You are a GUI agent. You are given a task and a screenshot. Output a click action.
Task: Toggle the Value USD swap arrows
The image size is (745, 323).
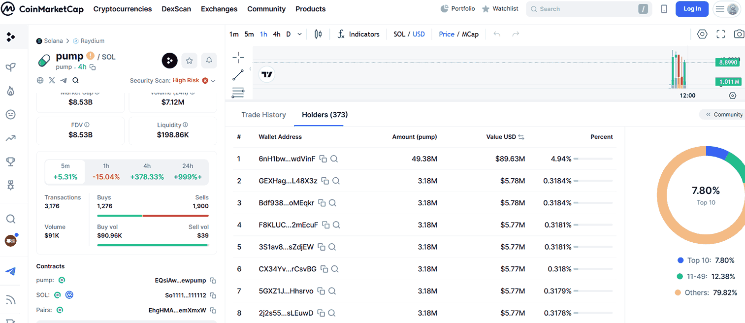(x=521, y=137)
